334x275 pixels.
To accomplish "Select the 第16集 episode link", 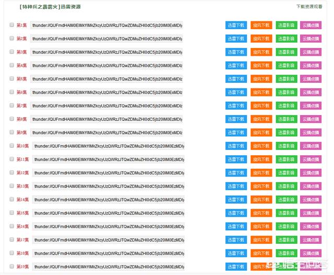I will click(22, 227).
